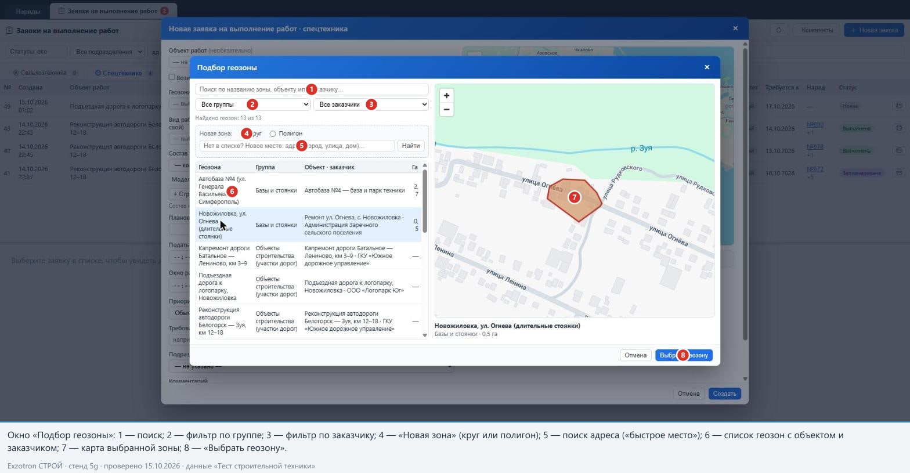Click the refresh icon beside Комплекты
The width and height of the screenshot is (910, 473).
tap(779, 30)
